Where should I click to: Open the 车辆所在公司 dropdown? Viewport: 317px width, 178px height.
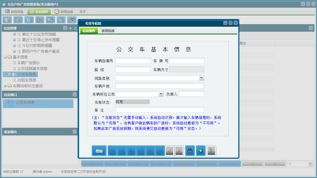click(161, 94)
